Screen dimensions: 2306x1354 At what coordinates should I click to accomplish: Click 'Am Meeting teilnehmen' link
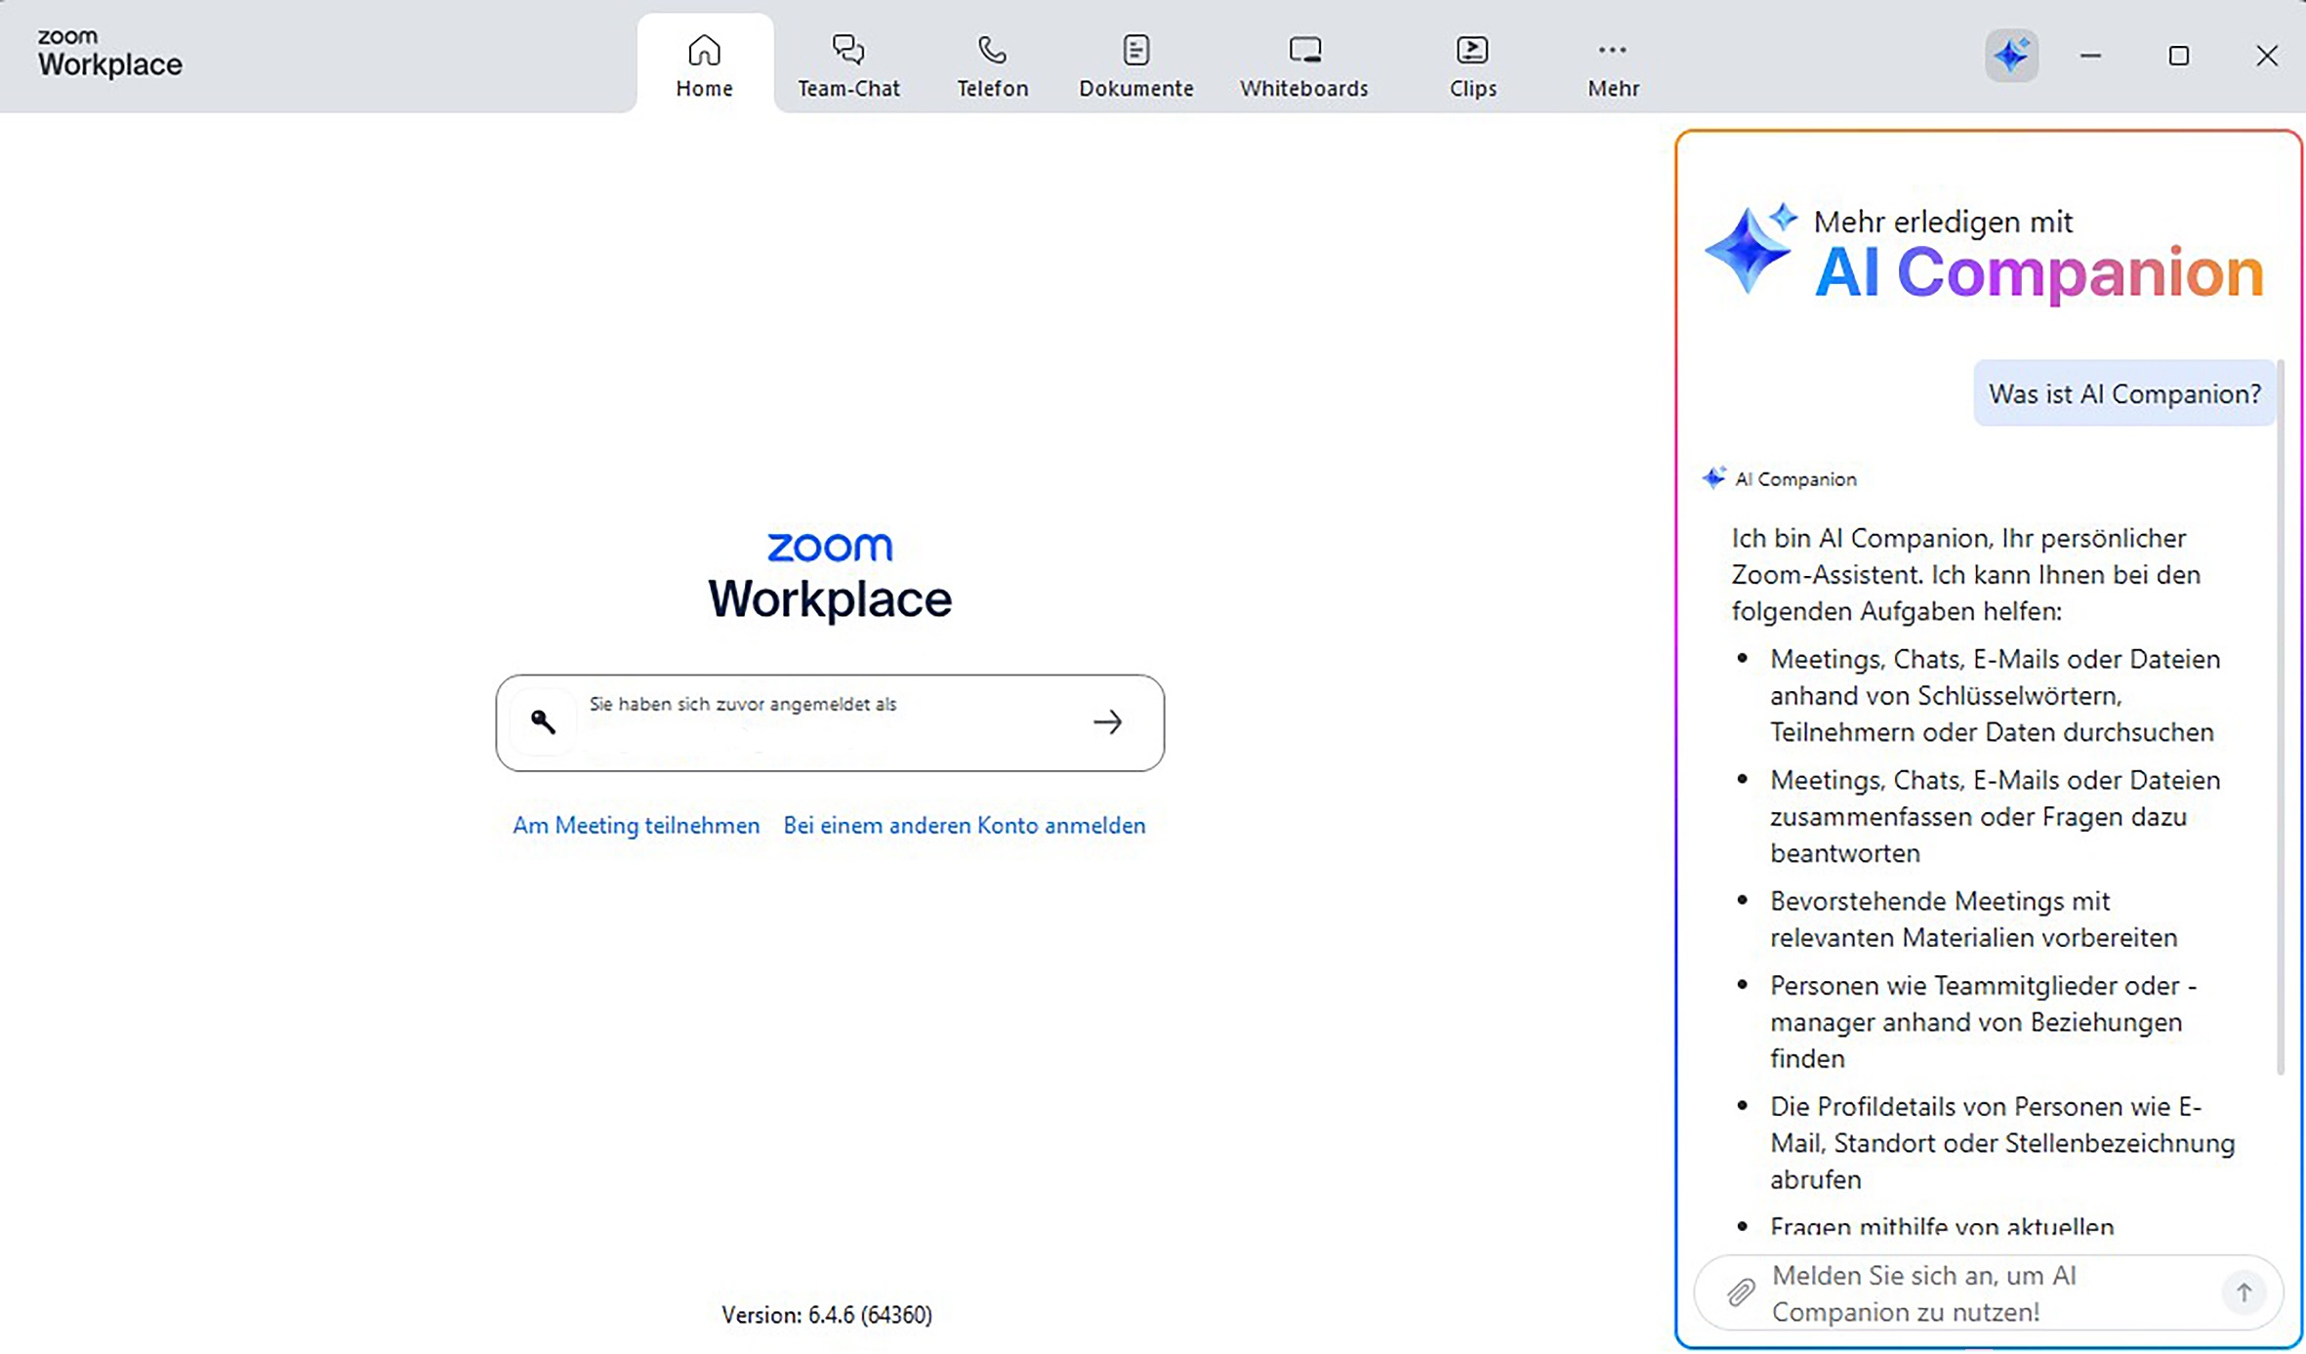click(x=636, y=825)
